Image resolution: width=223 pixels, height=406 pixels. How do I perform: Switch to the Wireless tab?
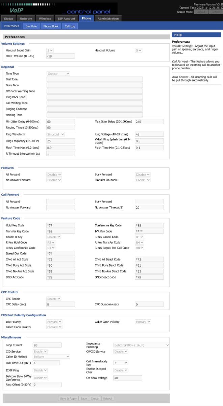point(45,19)
